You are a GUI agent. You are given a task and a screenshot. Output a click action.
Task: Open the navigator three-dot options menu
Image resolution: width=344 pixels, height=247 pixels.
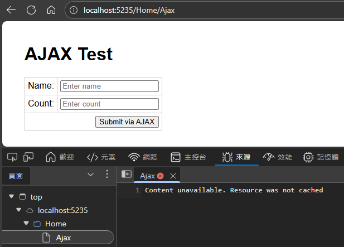pos(107,175)
